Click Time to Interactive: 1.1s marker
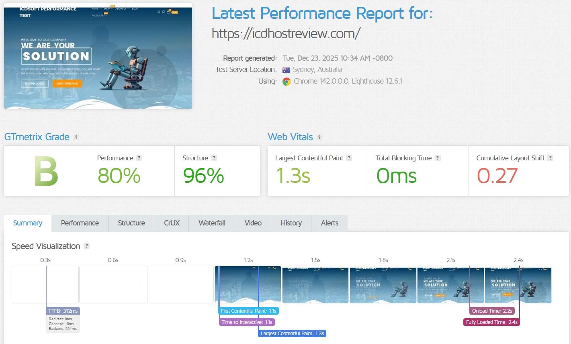The width and height of the screenshot is (571, 344). coord(247,322)
